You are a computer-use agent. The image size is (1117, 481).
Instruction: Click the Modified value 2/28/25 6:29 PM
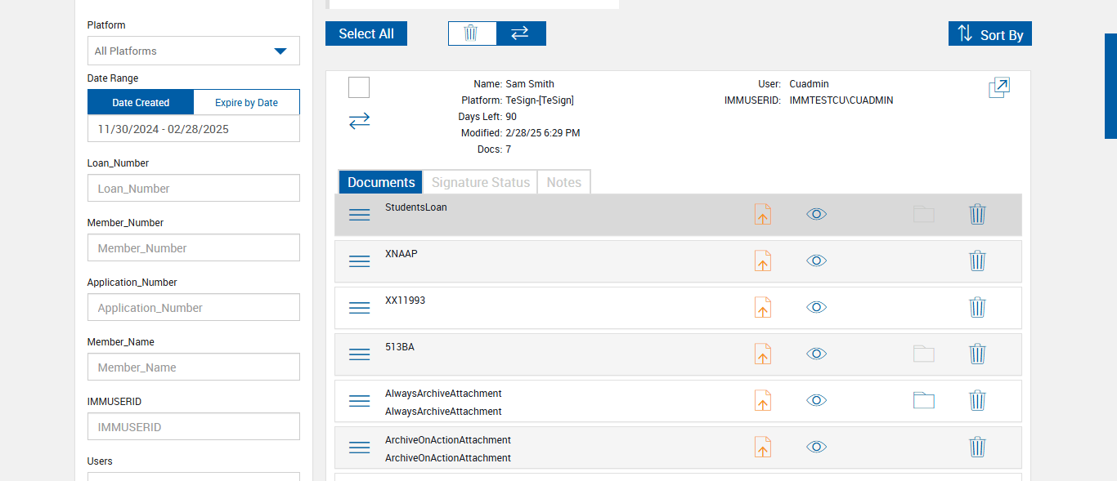pos(543,133)
